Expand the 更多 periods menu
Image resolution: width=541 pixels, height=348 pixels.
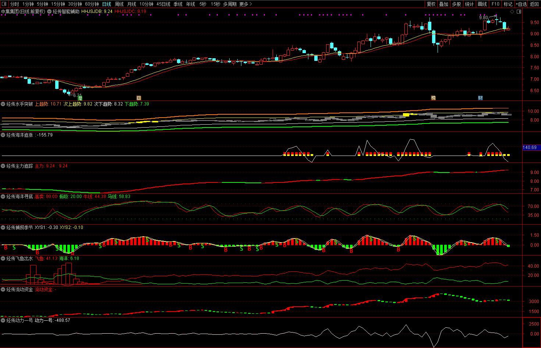click(245, 4)
